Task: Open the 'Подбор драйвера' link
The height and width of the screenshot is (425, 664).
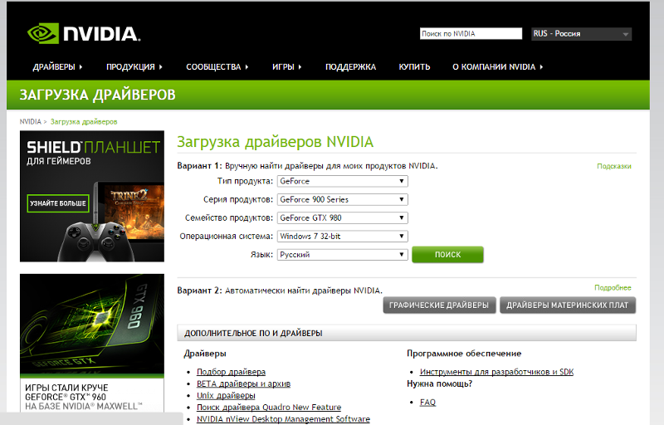Action: pos(232,372)
